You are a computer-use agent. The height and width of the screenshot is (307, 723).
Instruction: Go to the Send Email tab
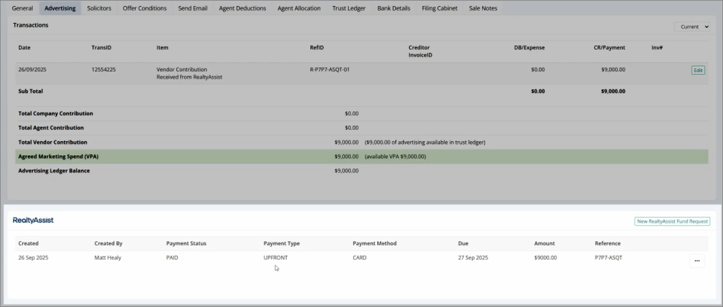click(193, 8)
